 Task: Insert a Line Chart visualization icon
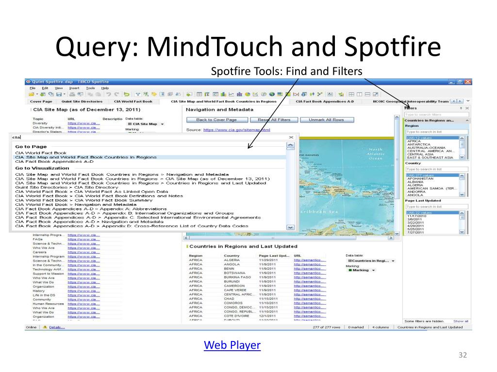[232, 94]
